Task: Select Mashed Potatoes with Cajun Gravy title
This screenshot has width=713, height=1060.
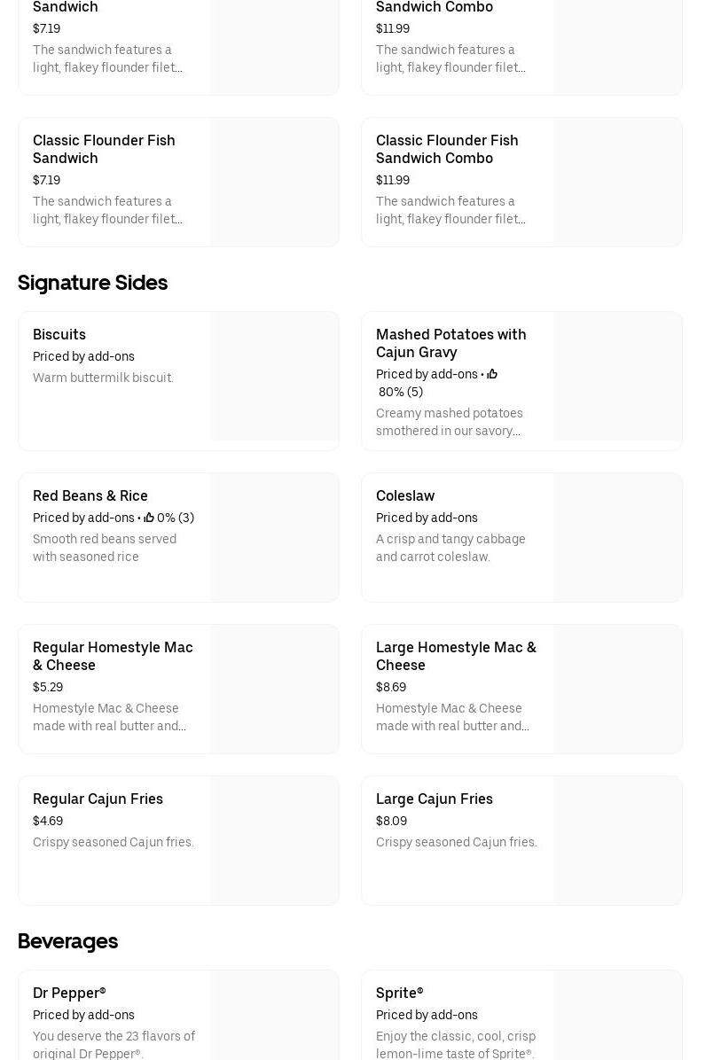Action: pos(451,343)
